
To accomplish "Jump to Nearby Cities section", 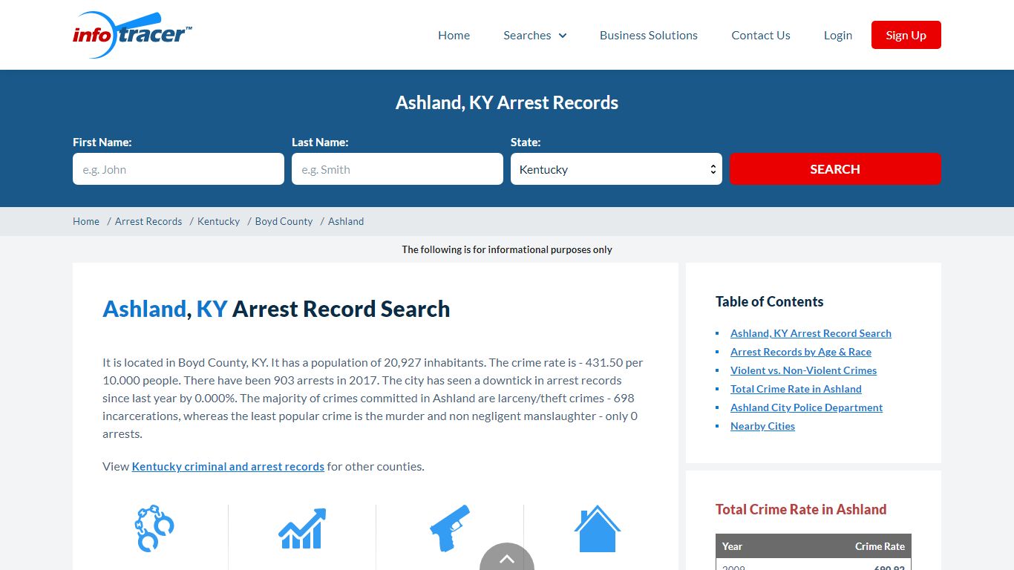I will pyautogui.click(x=762, y=426).
